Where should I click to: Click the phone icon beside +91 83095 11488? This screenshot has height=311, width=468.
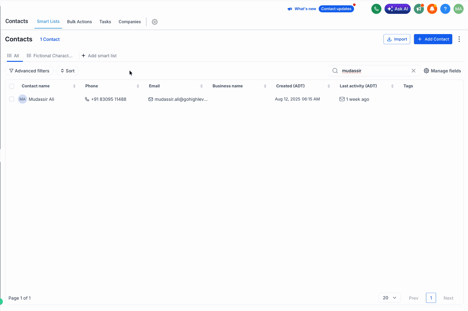[x=87, y=99]
